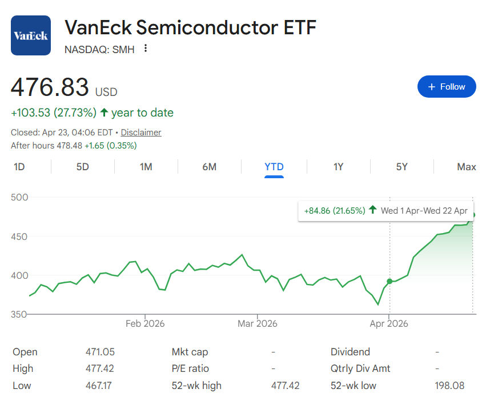
Task: Select the currently active YTD tab
Action: click(x=274, y=167)
